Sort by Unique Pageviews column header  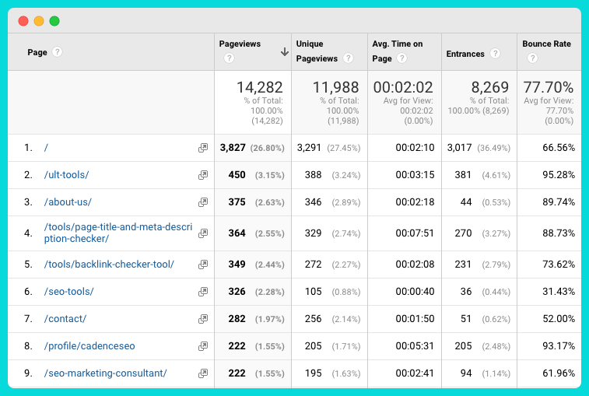tap(317, 51)
